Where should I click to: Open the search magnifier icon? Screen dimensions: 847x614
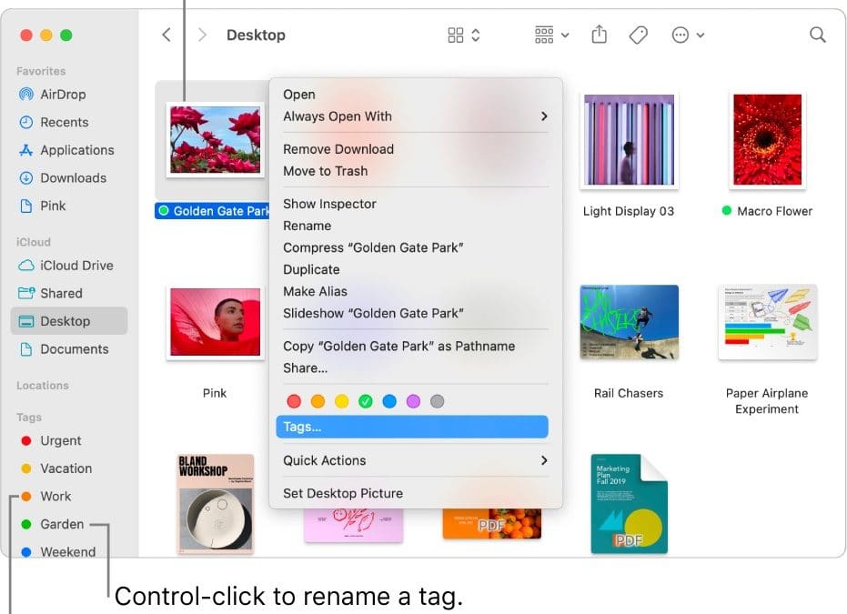[817, 35]
